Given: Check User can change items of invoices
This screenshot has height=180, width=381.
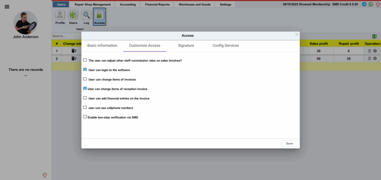Looking at the screenshot, I should click(x=85, y=79).
